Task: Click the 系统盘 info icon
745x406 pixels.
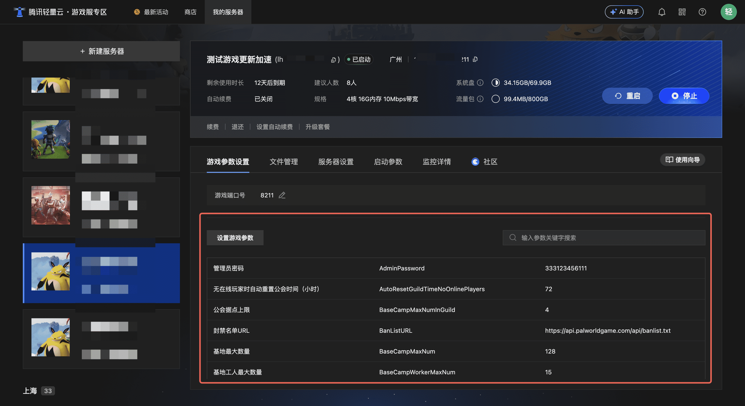Action: [x=480, y=83]
